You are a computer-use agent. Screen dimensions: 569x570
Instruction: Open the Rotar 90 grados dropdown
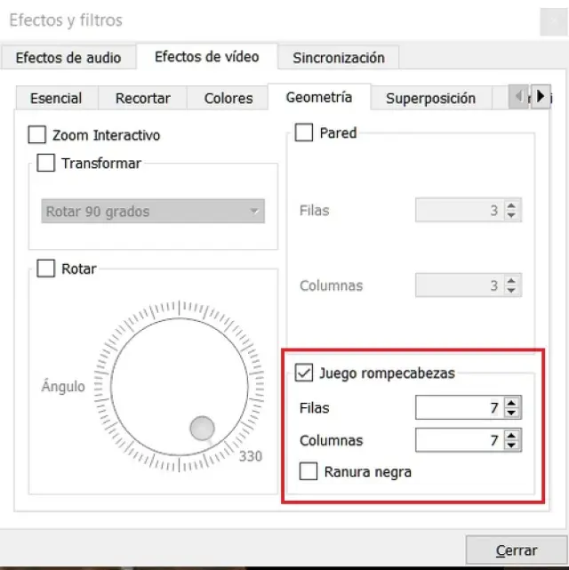pyautogui.click(x=154, y=212)
